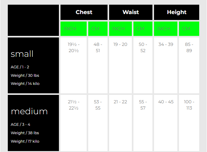Click the 40 - 45 height inch cell

[x=166, y=102]
